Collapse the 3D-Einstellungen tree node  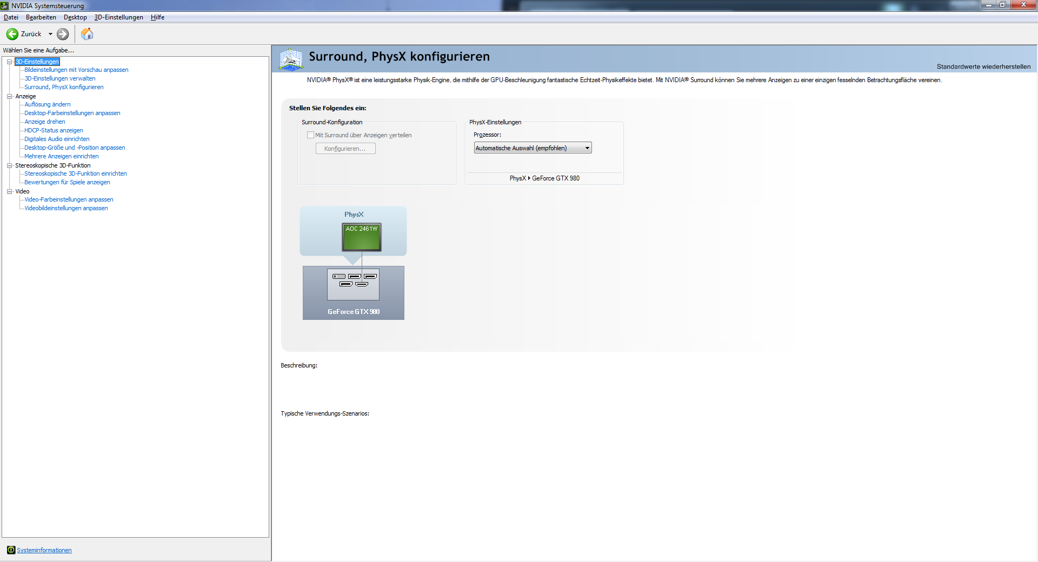(9, 62)
